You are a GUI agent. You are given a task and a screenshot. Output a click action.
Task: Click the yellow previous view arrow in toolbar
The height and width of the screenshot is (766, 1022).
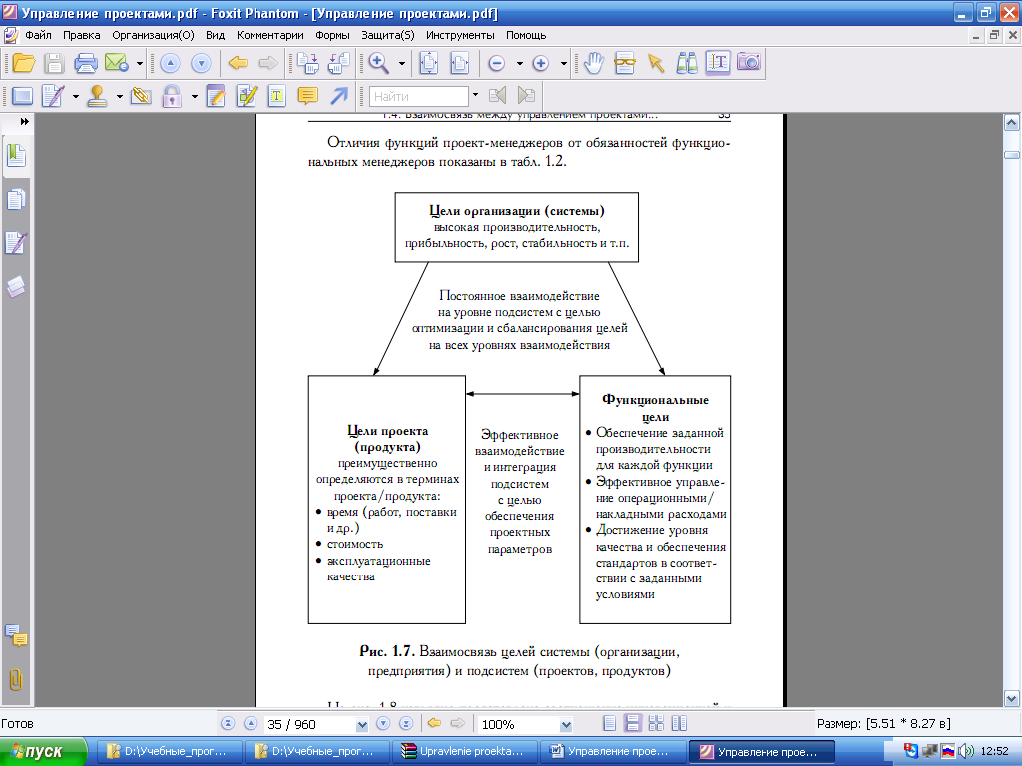click(x=238, y=63)
